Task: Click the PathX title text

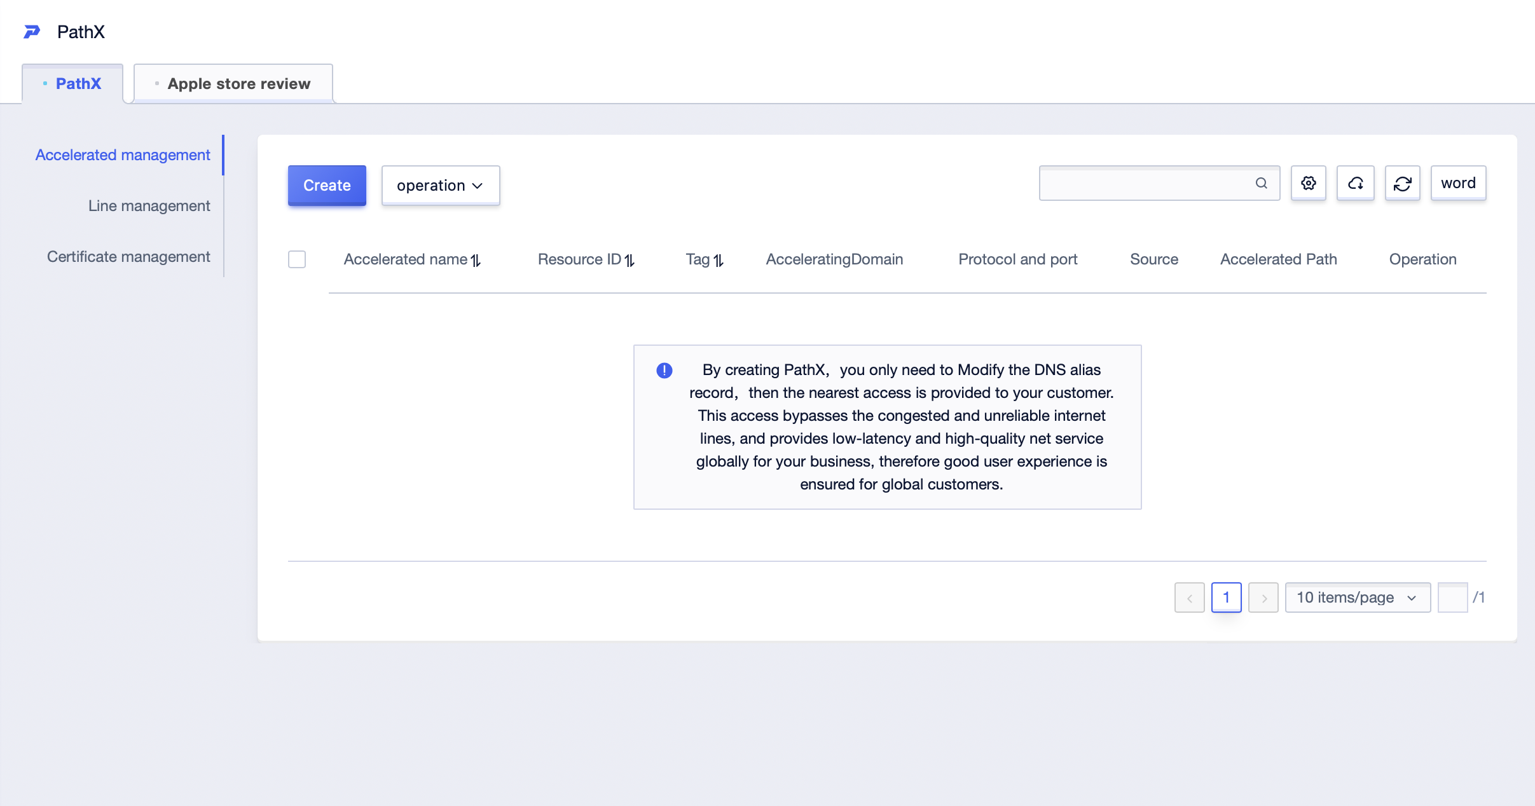Action: pos(81,32)
